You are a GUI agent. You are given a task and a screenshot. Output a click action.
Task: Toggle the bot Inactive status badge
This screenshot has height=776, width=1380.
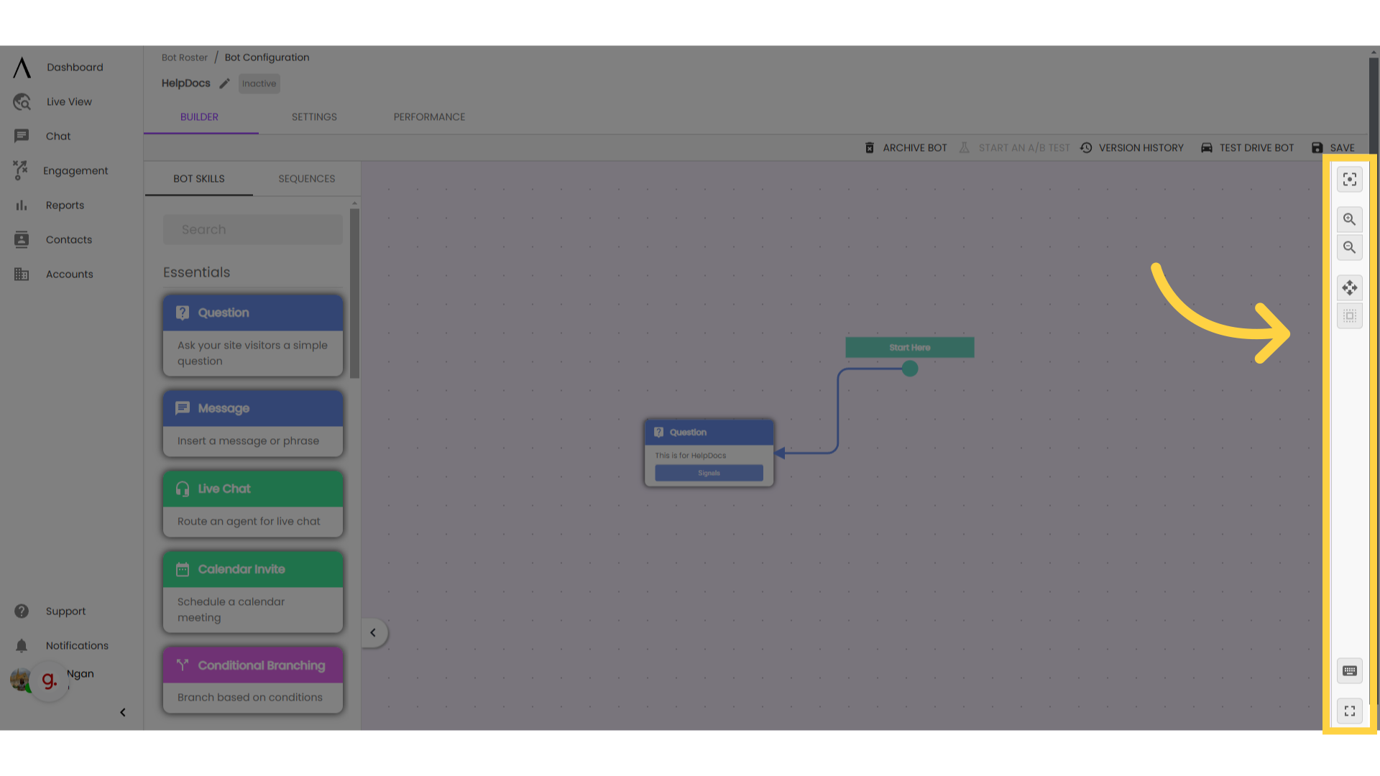[259, 83]
